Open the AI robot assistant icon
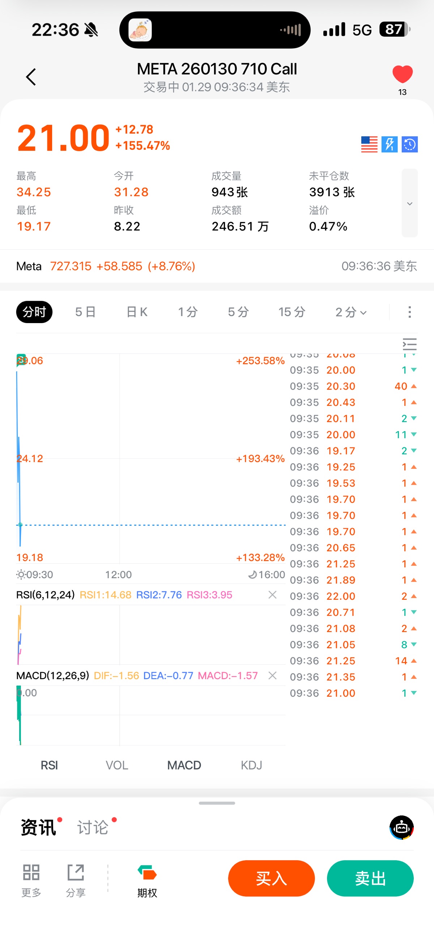The width and height of the screenshot is (434, 941). (401, 827)
